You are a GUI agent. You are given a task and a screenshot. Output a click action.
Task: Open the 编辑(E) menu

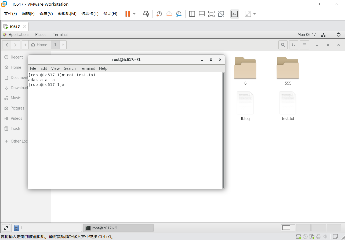tap(28, 14)
